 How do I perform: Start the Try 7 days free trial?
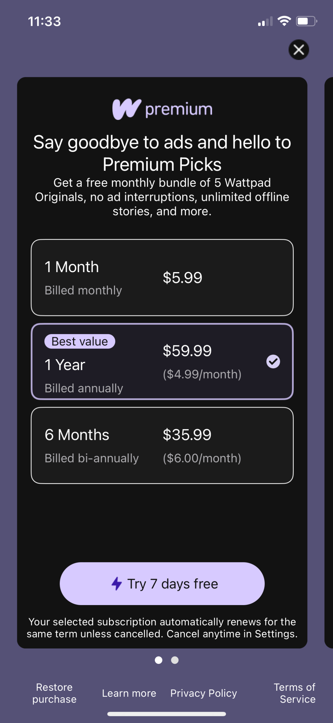click(162, 584)
